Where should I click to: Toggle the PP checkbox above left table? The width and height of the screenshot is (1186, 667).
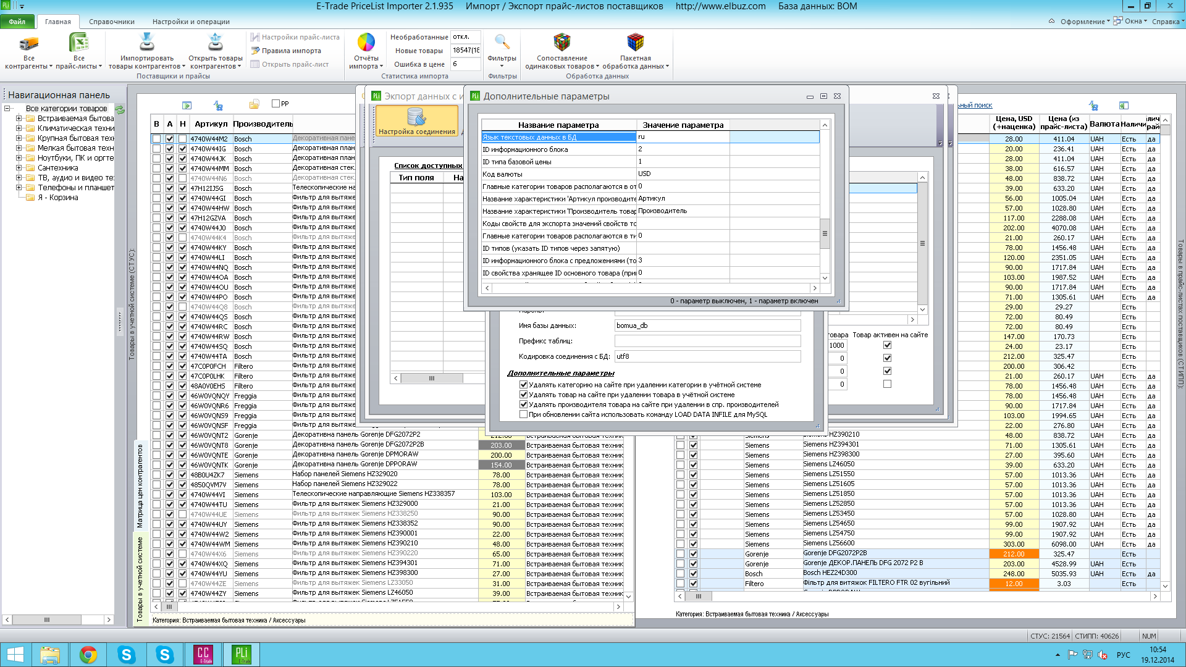click(x=275, y=104)
